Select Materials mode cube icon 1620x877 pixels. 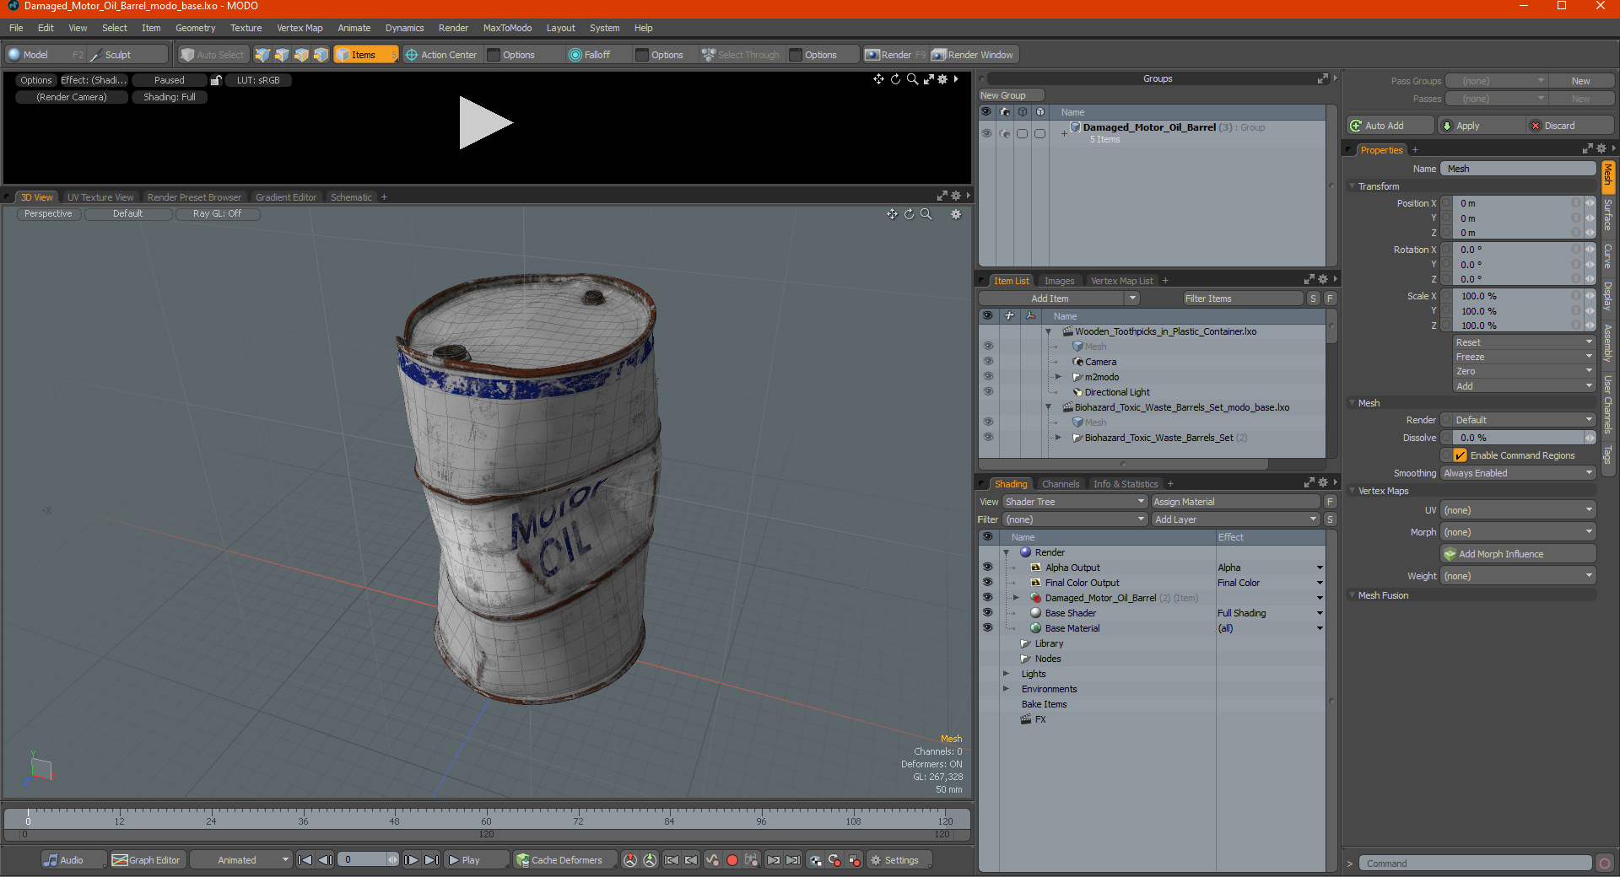321,55
